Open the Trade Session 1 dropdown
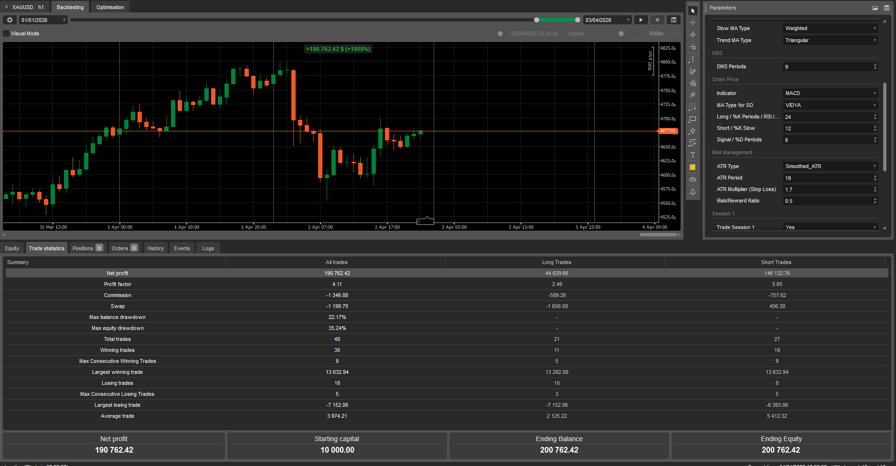 [x=830, y=227]
